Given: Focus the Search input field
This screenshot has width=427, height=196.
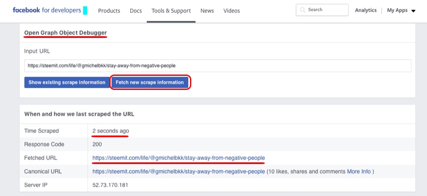Looking at the screenshot, I should pyautogui.click(x=322, y=10).
